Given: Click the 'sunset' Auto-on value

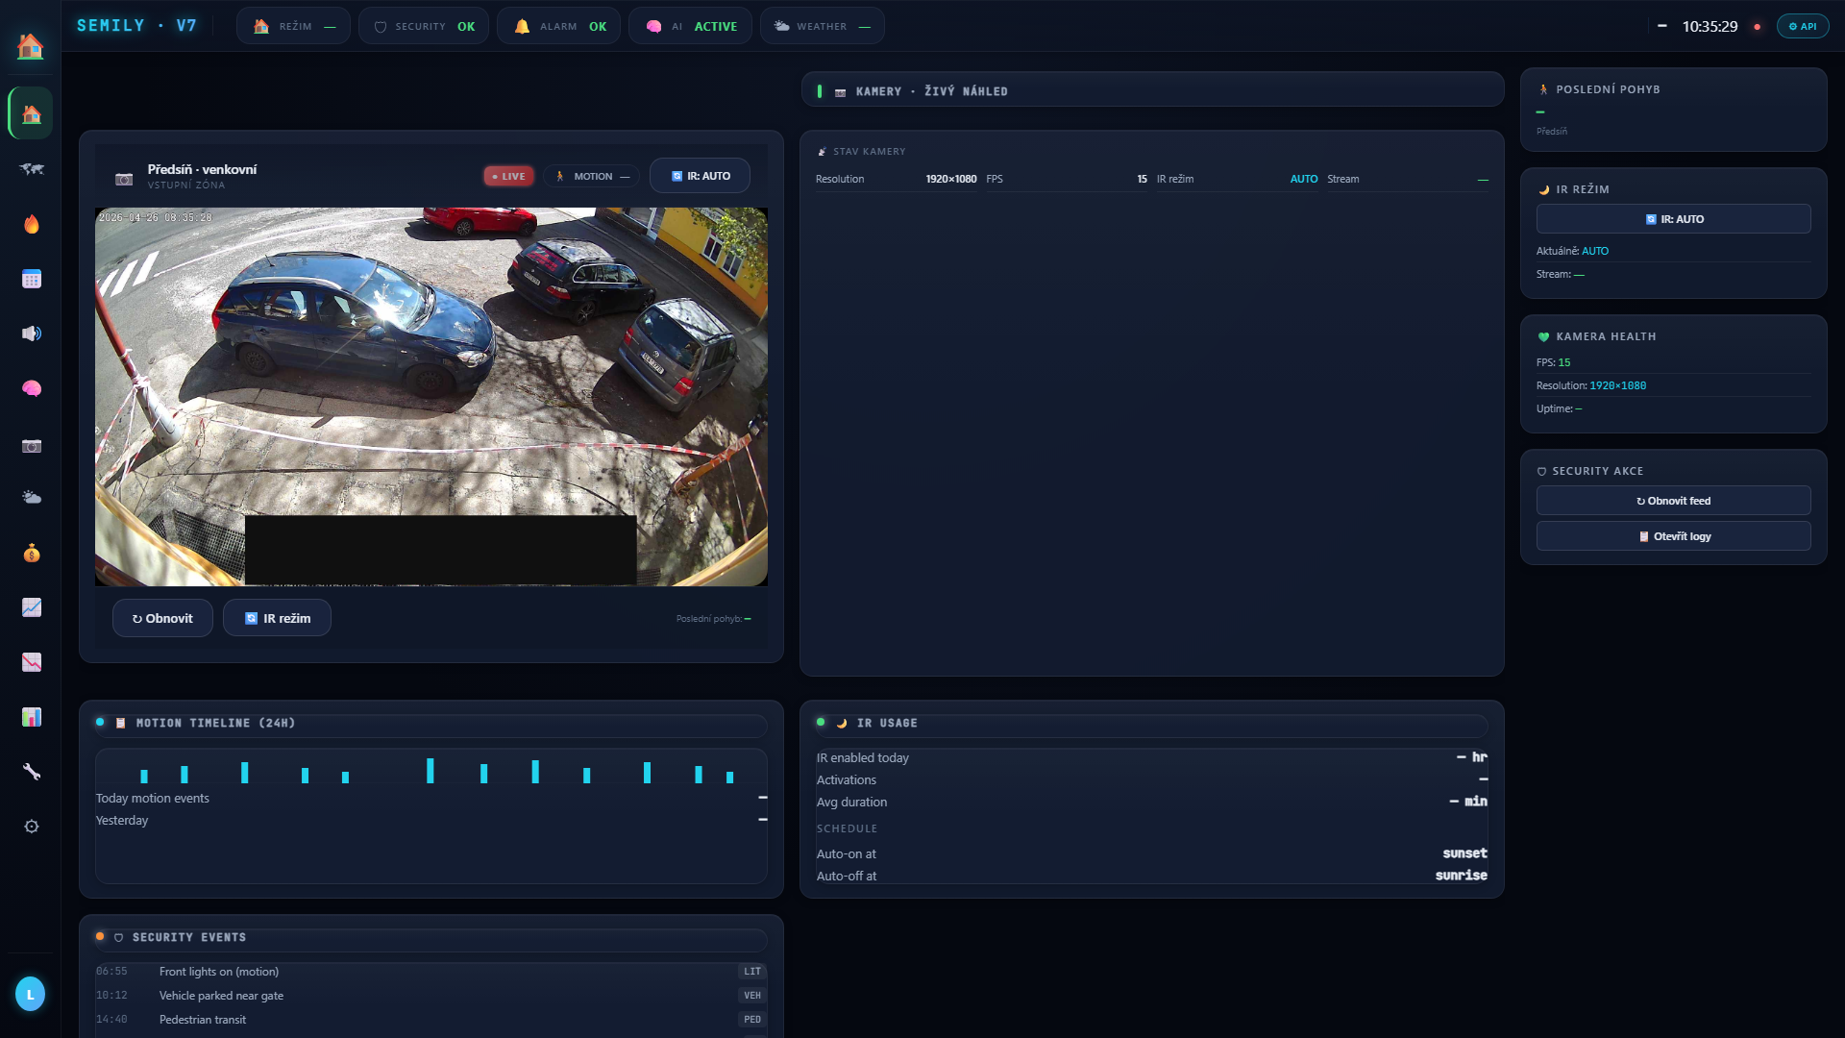Looking at the screenshot, I should (x=1464, y=853).
